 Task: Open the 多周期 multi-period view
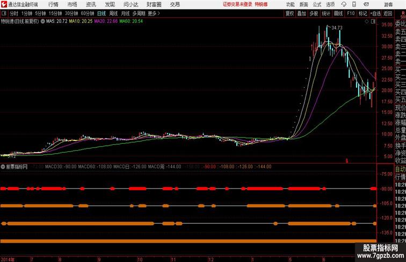tap(139, 13)
